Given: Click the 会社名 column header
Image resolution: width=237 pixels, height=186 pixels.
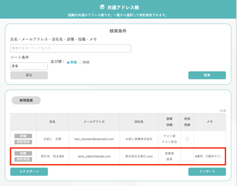Looking at the screenshot, I should point(139,122).
